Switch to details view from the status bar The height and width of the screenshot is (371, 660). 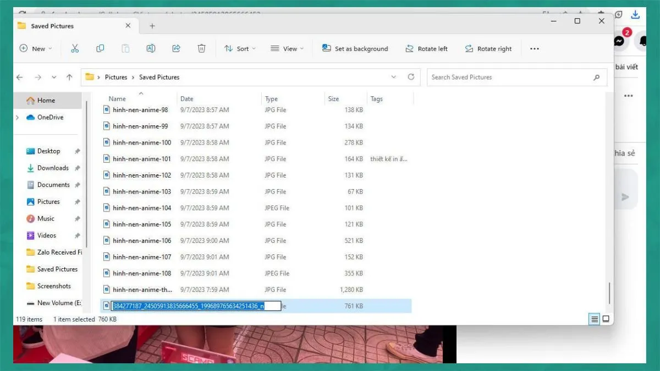coord(594,319)
